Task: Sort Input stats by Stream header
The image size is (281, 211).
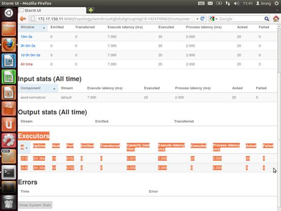Action: [x=67, y=88]
